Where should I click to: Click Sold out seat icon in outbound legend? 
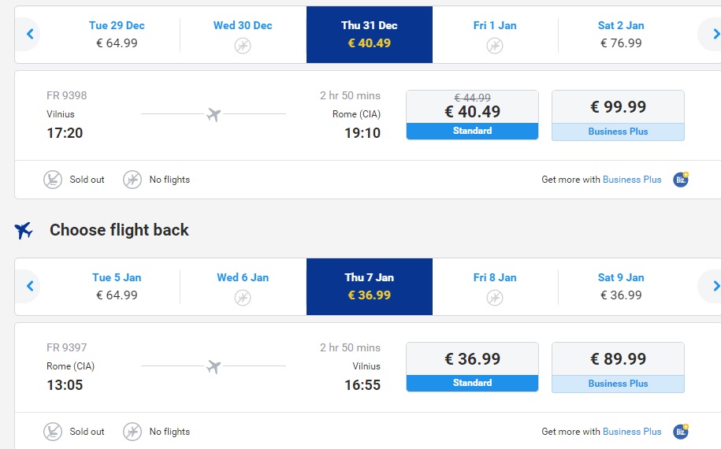pos(53,180)
